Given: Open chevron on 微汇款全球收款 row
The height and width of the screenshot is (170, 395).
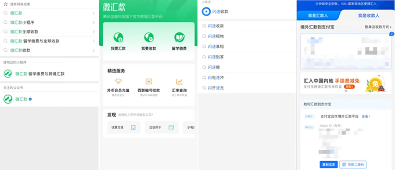Looking at the screenshot, I should click(93, 32).
